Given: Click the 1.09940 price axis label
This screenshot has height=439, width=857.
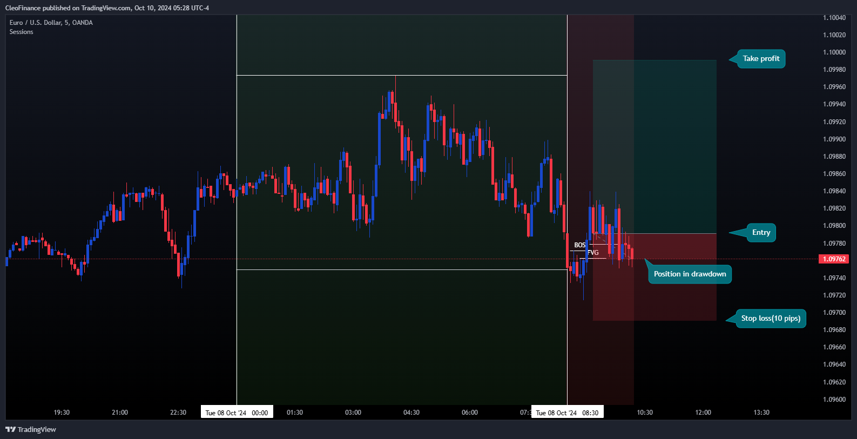Looking at the screenshot, I should pyautogui.click(x=834, y=104).
